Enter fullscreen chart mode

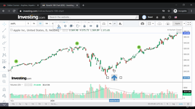(189, 24)
